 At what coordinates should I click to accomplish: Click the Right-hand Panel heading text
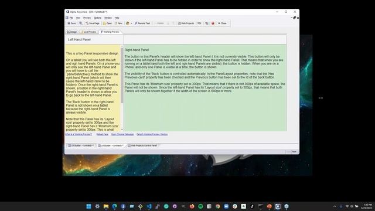pos(137,50)
